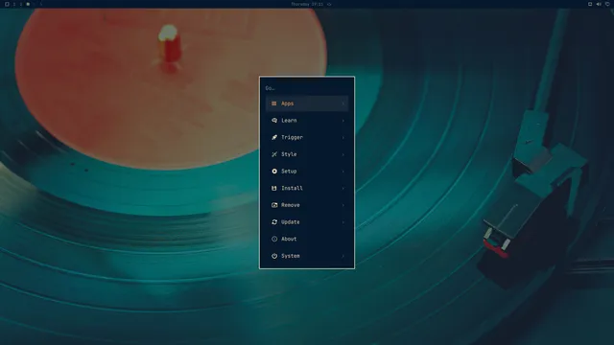Screen dimensions: 614x345
Task: Expand the Style submenu chevron
Action: tap(343, 154)
